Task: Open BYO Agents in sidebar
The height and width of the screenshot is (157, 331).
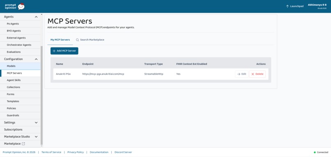Action: tap(20, 31)
